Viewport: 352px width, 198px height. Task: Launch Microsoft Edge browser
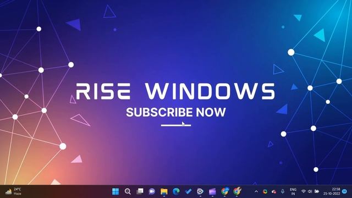[x=176, y=191]
